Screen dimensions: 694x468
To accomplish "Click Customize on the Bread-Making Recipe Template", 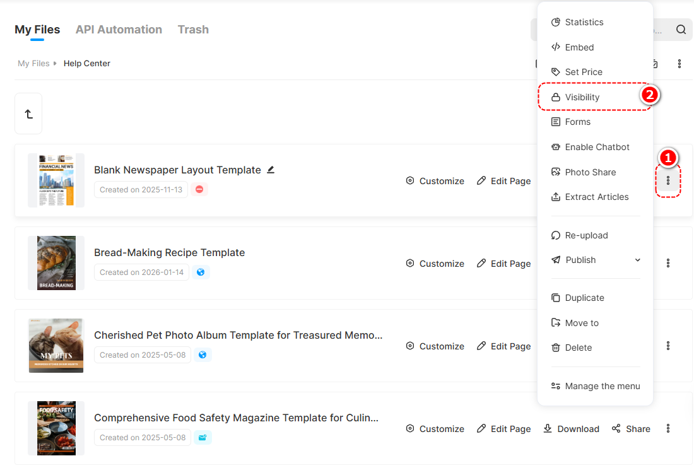I will coord(435,264).
